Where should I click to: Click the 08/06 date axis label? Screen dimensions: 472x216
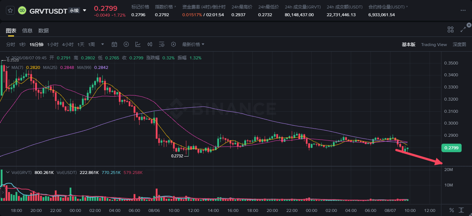(154, 210)
